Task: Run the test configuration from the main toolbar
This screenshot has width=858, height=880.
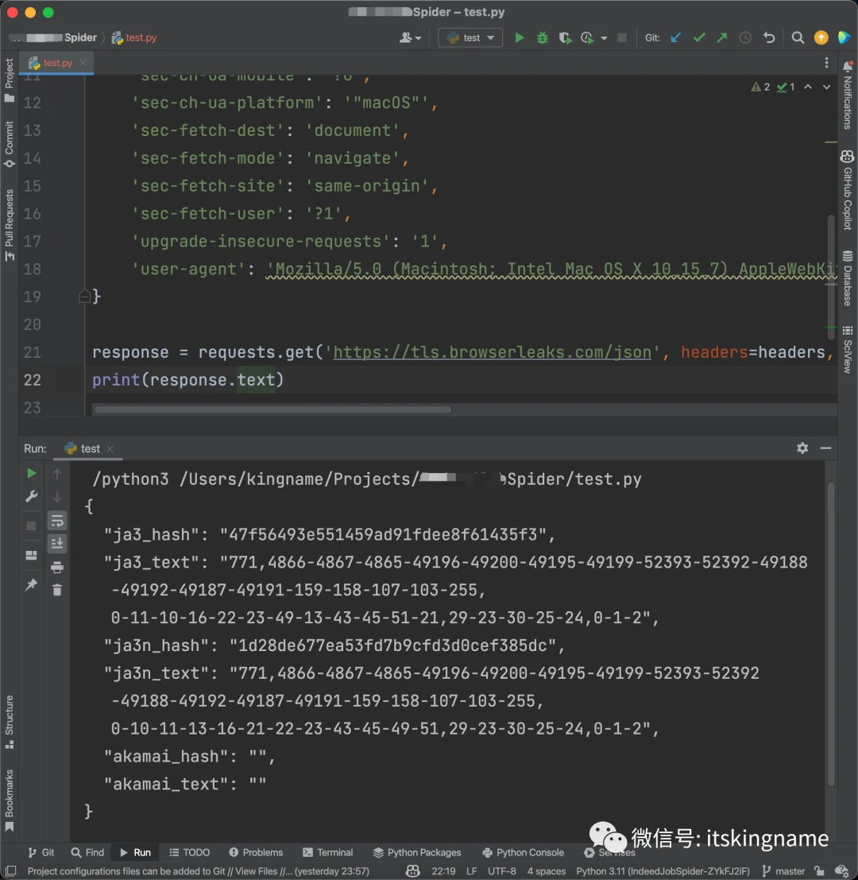Action: [x=520, y=37]
